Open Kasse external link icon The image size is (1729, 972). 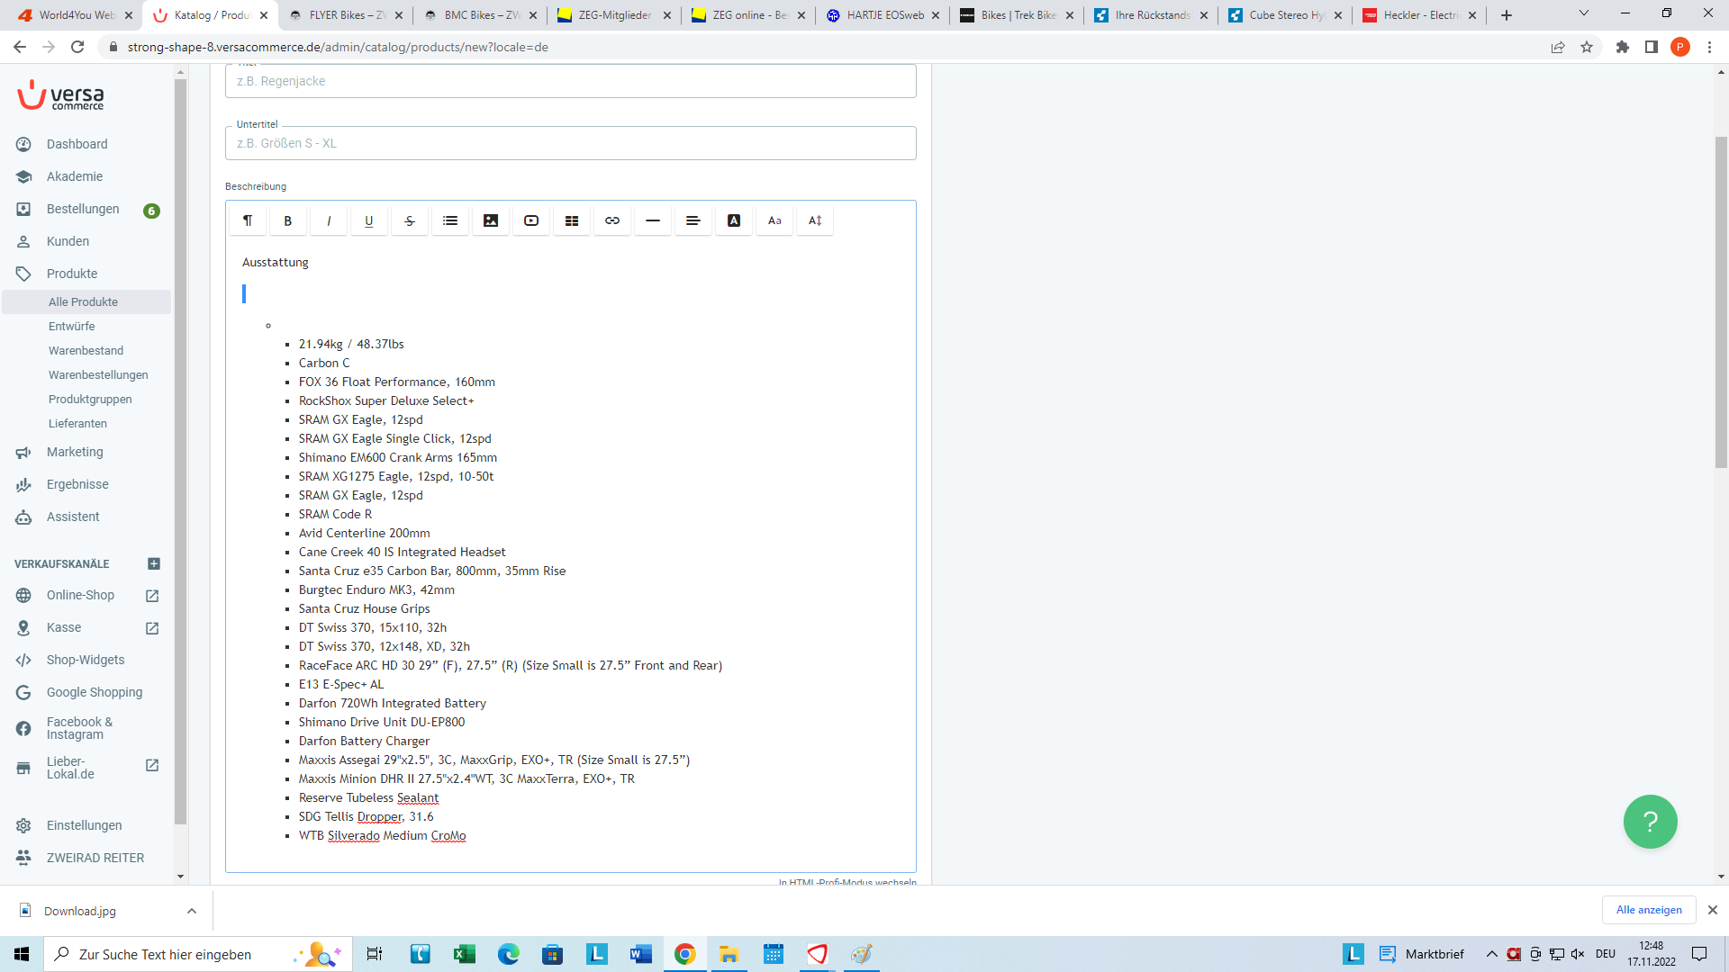152,628
